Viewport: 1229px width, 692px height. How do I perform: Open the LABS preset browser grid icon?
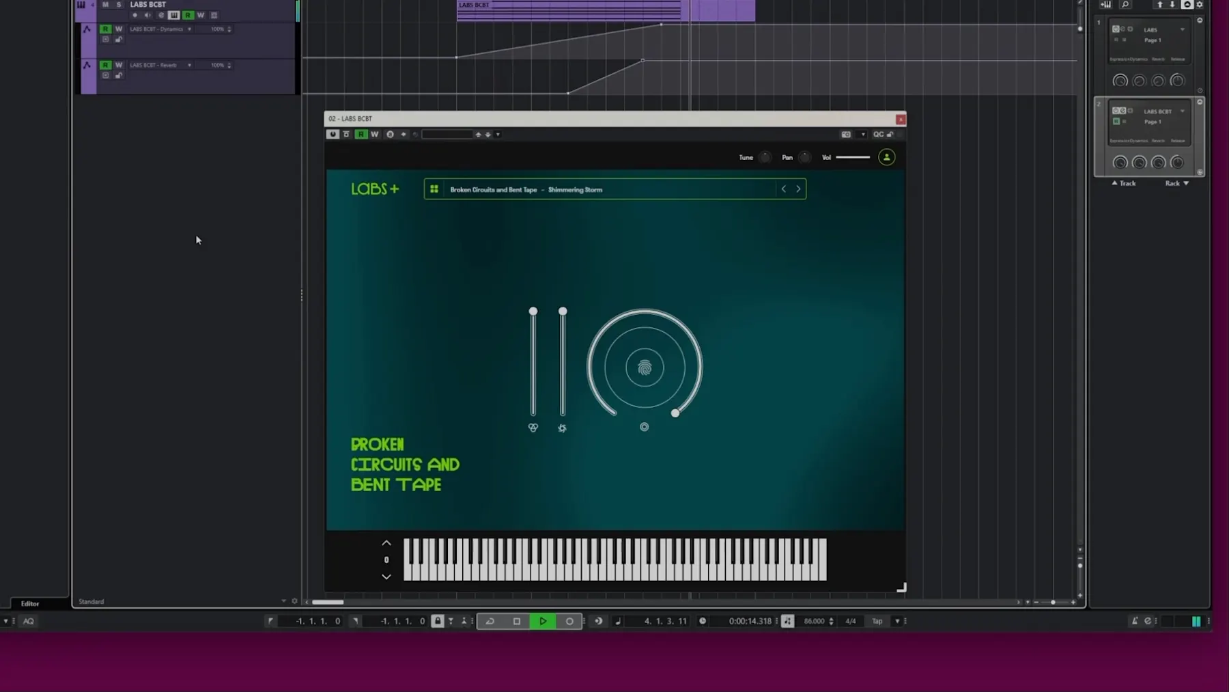click(x=434, y=189)
